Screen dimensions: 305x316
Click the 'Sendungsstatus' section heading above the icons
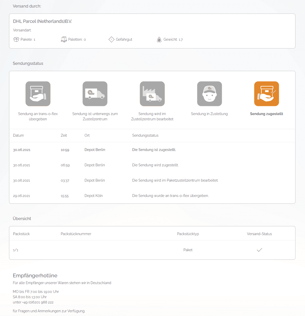point(28,63)
